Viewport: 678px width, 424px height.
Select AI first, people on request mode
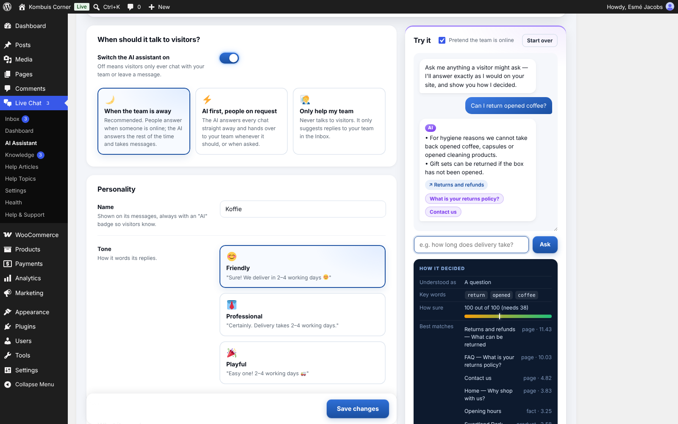coord(242,121)
